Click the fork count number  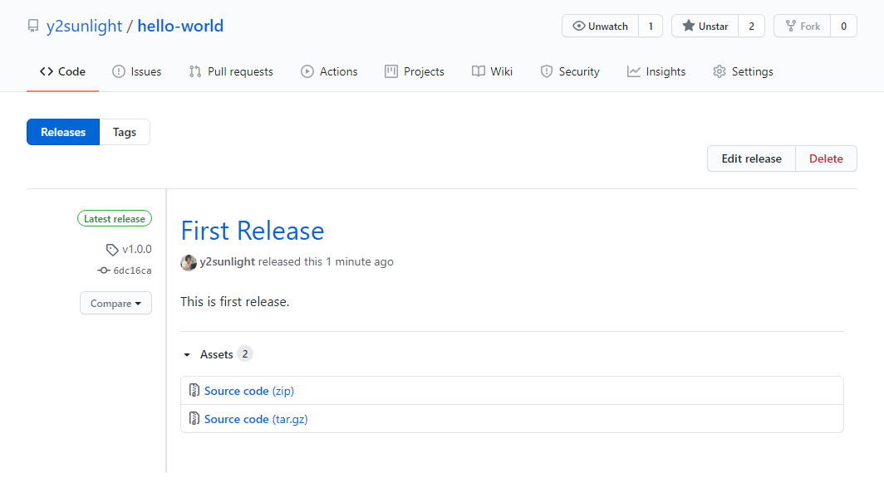[x=843, y=27]
